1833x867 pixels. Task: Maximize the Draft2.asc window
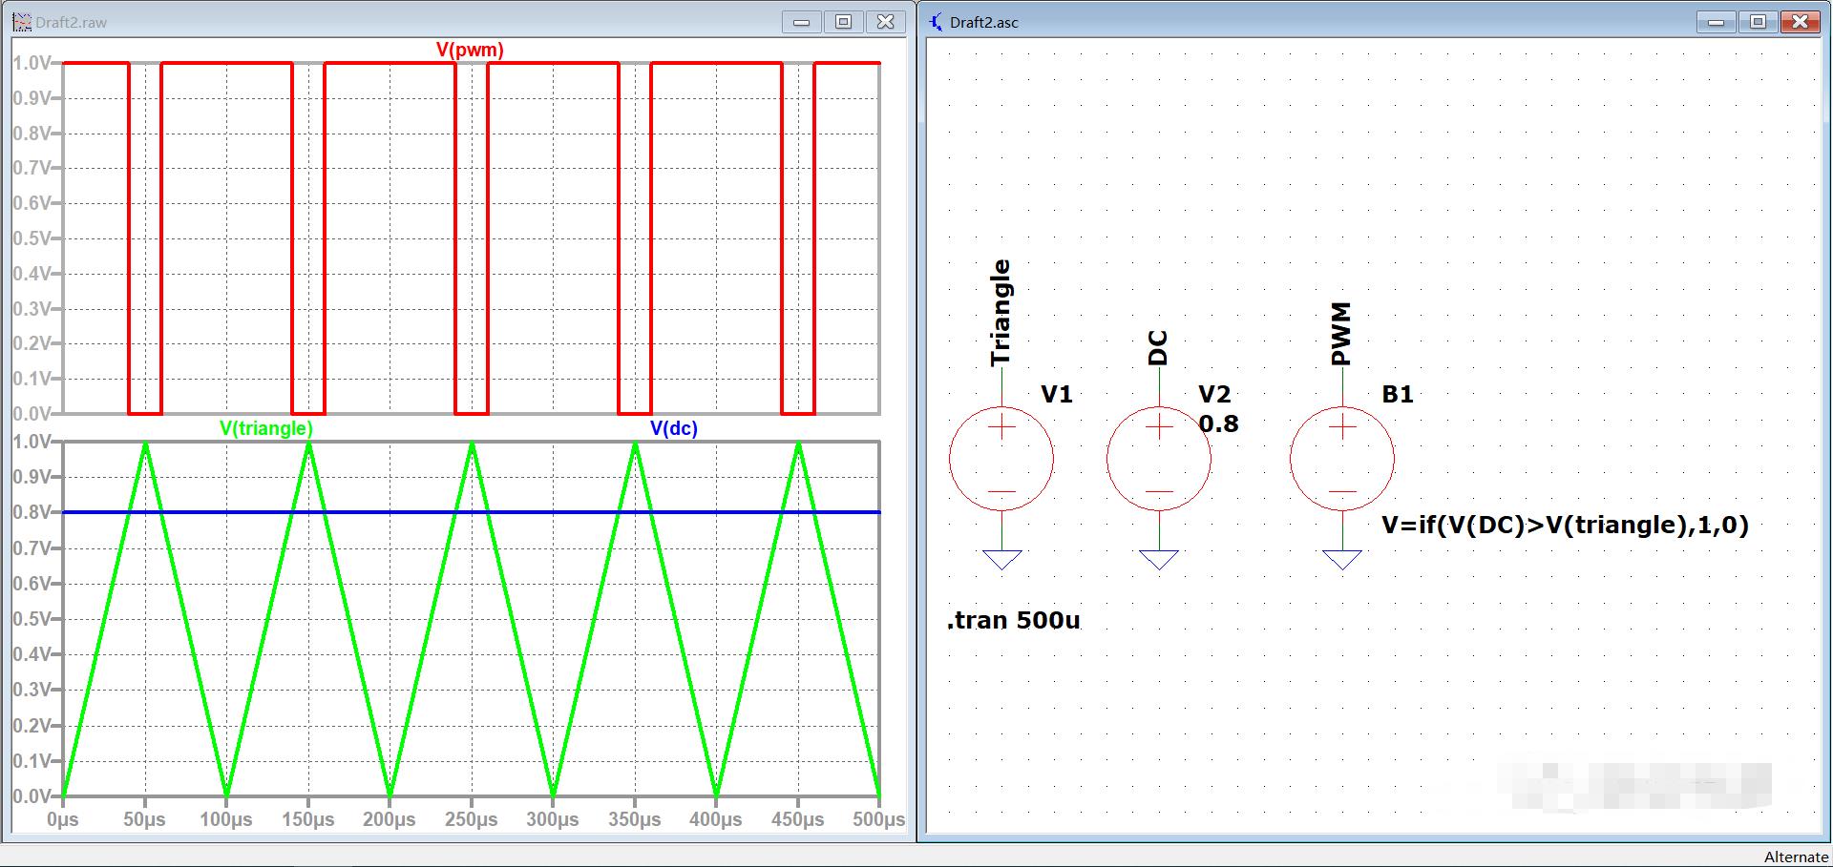click(x=1758, y=21)
